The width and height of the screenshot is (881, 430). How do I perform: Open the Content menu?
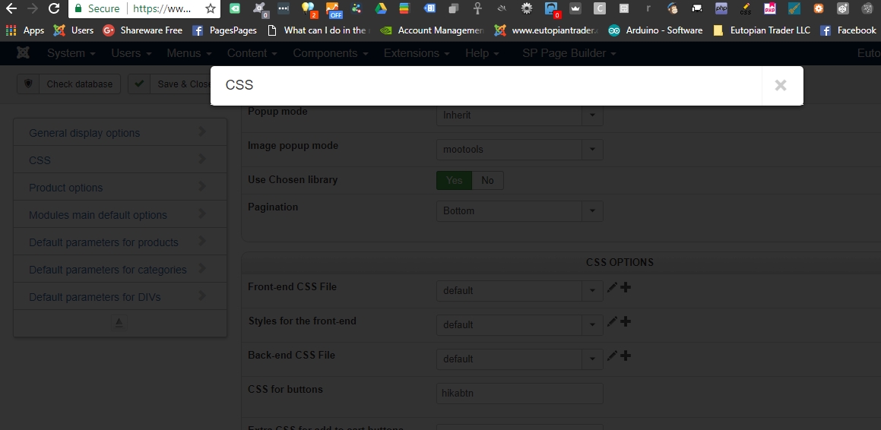pyautogui.click(x=252, y=52)
